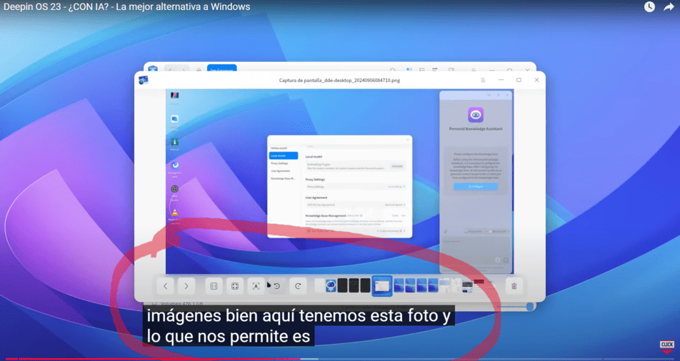Minimize the image viewer window
The image size is (680, 361).
(x=501, y=80)
